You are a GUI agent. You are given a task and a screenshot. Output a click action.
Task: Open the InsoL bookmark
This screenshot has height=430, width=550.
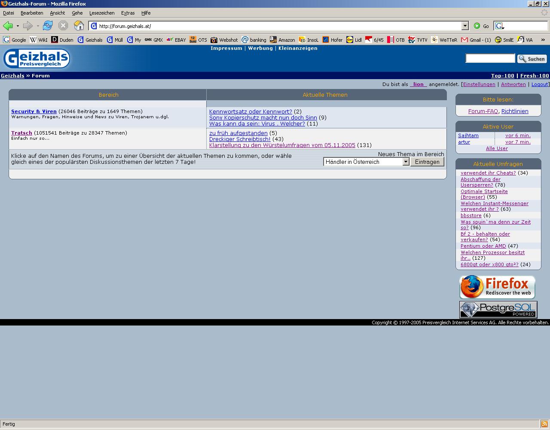click(309, 40)
